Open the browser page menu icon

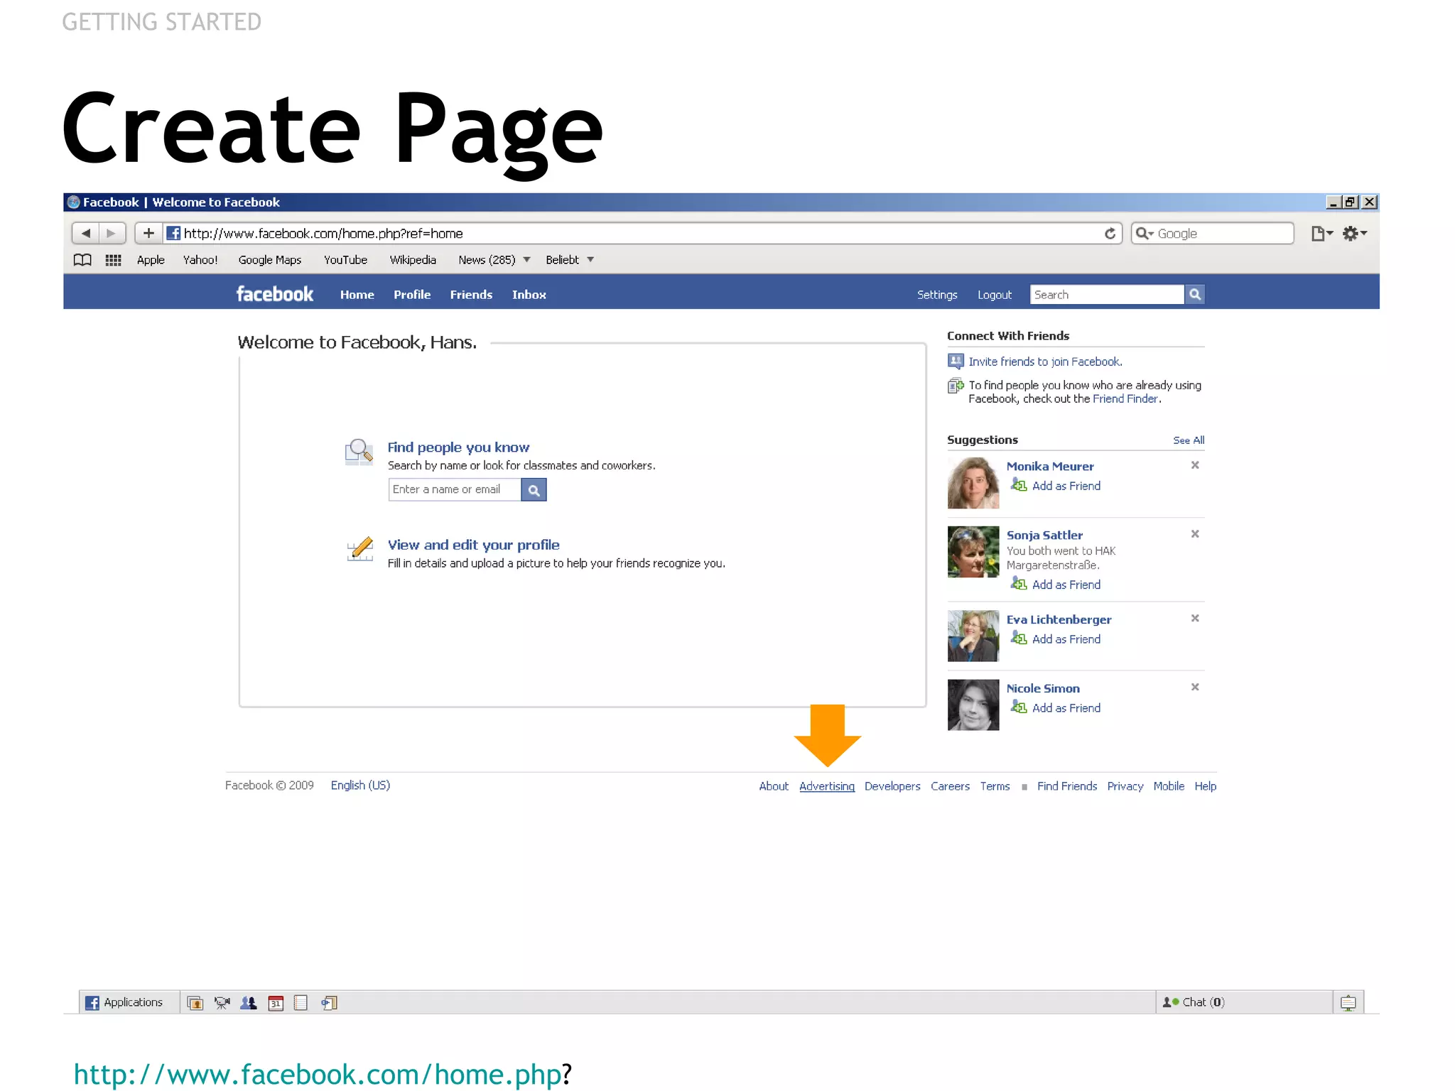point(1321,233)
